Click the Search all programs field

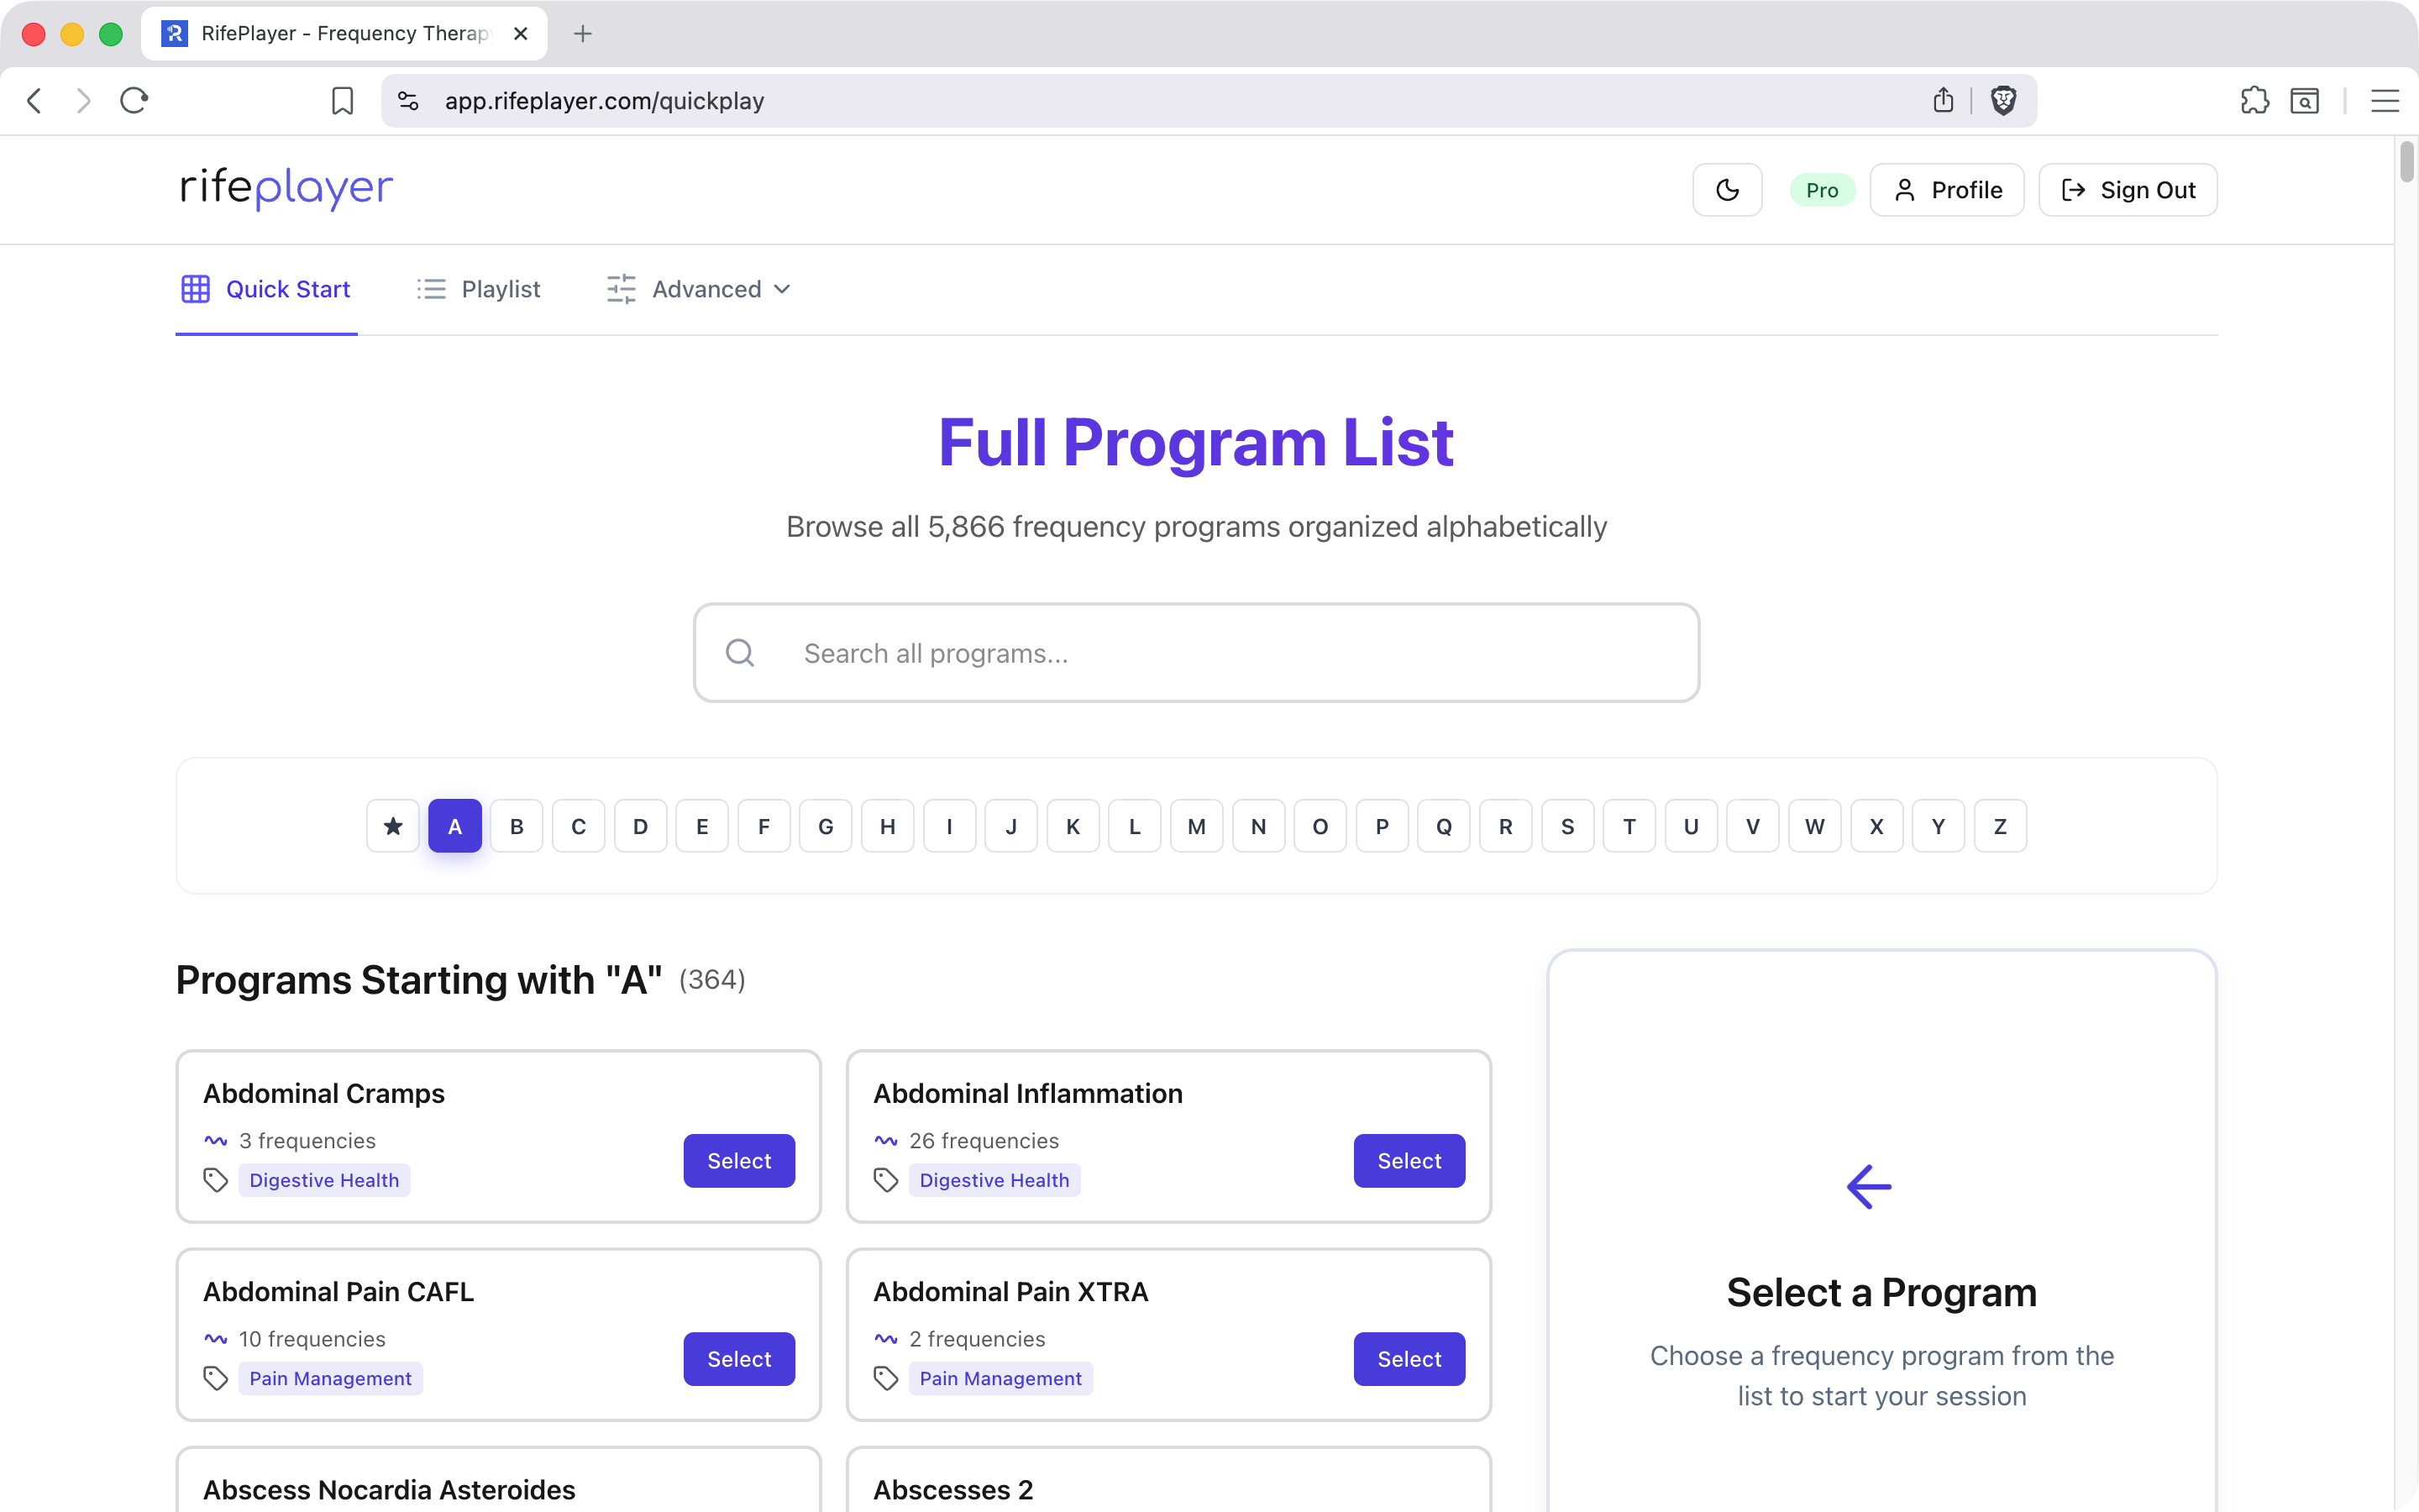pyautogui.click(x=1197, y=653)
